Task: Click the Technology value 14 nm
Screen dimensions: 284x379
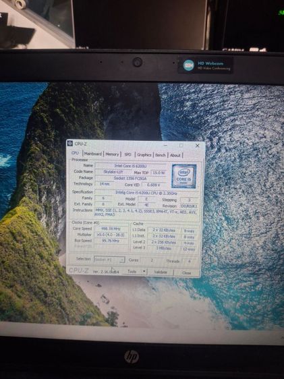Action: click(105, 184)
